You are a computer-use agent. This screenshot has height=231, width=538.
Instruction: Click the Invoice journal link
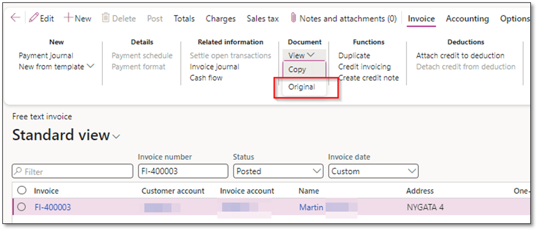point(214,67)
